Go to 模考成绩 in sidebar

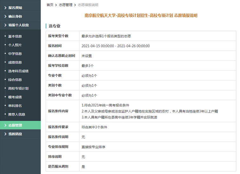click(x=15, y=97)
